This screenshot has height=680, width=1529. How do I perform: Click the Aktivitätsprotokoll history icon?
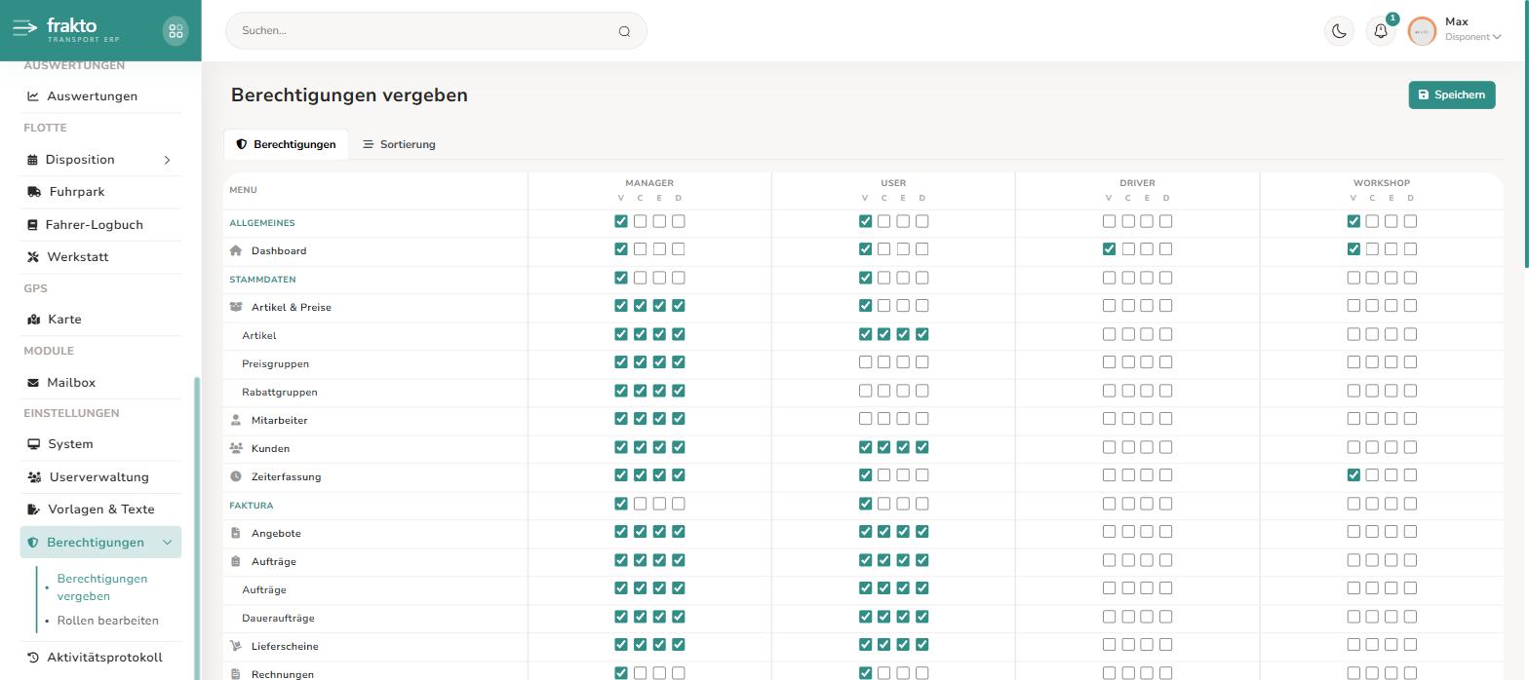tap(33, 658)
